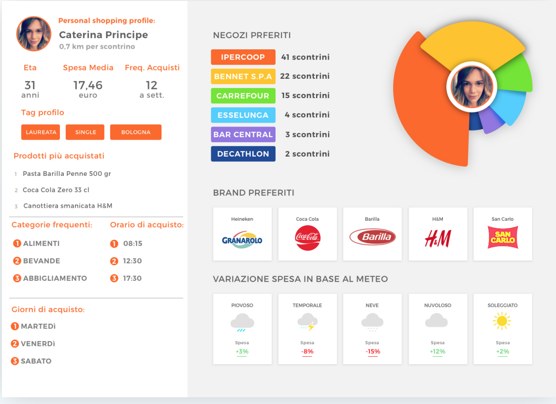The image size is (556, 404).
Task: Click 'Coca Cola Zero 33 cl' product
Action: coord(56,190)
